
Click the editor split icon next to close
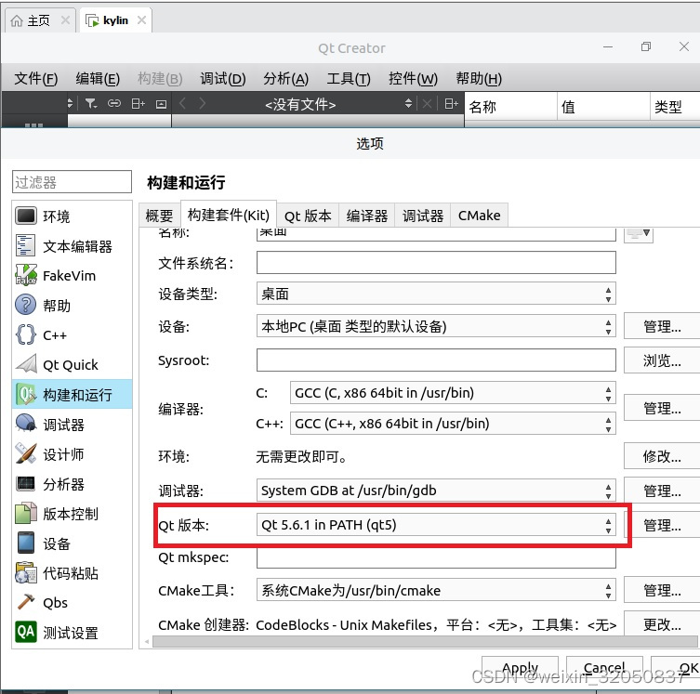click(x=452, y=103)
